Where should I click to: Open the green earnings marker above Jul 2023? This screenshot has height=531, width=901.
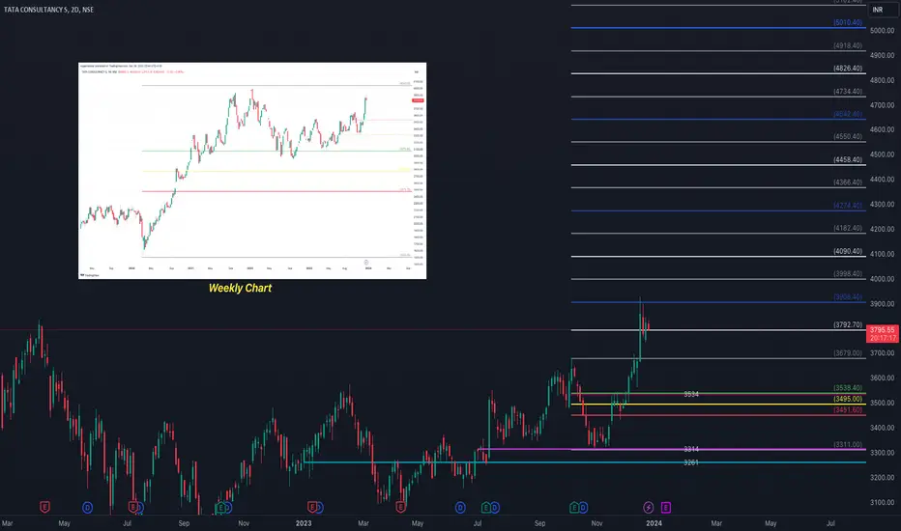click(486, 508)
